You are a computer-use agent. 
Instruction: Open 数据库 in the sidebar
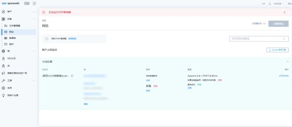(13, 38)
